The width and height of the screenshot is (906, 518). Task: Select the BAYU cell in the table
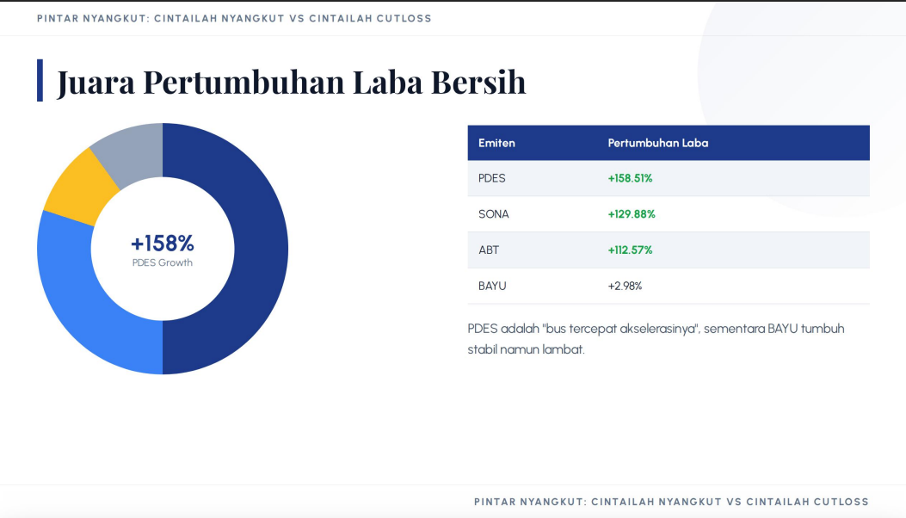pyautogui.click(x=492, y=286)
